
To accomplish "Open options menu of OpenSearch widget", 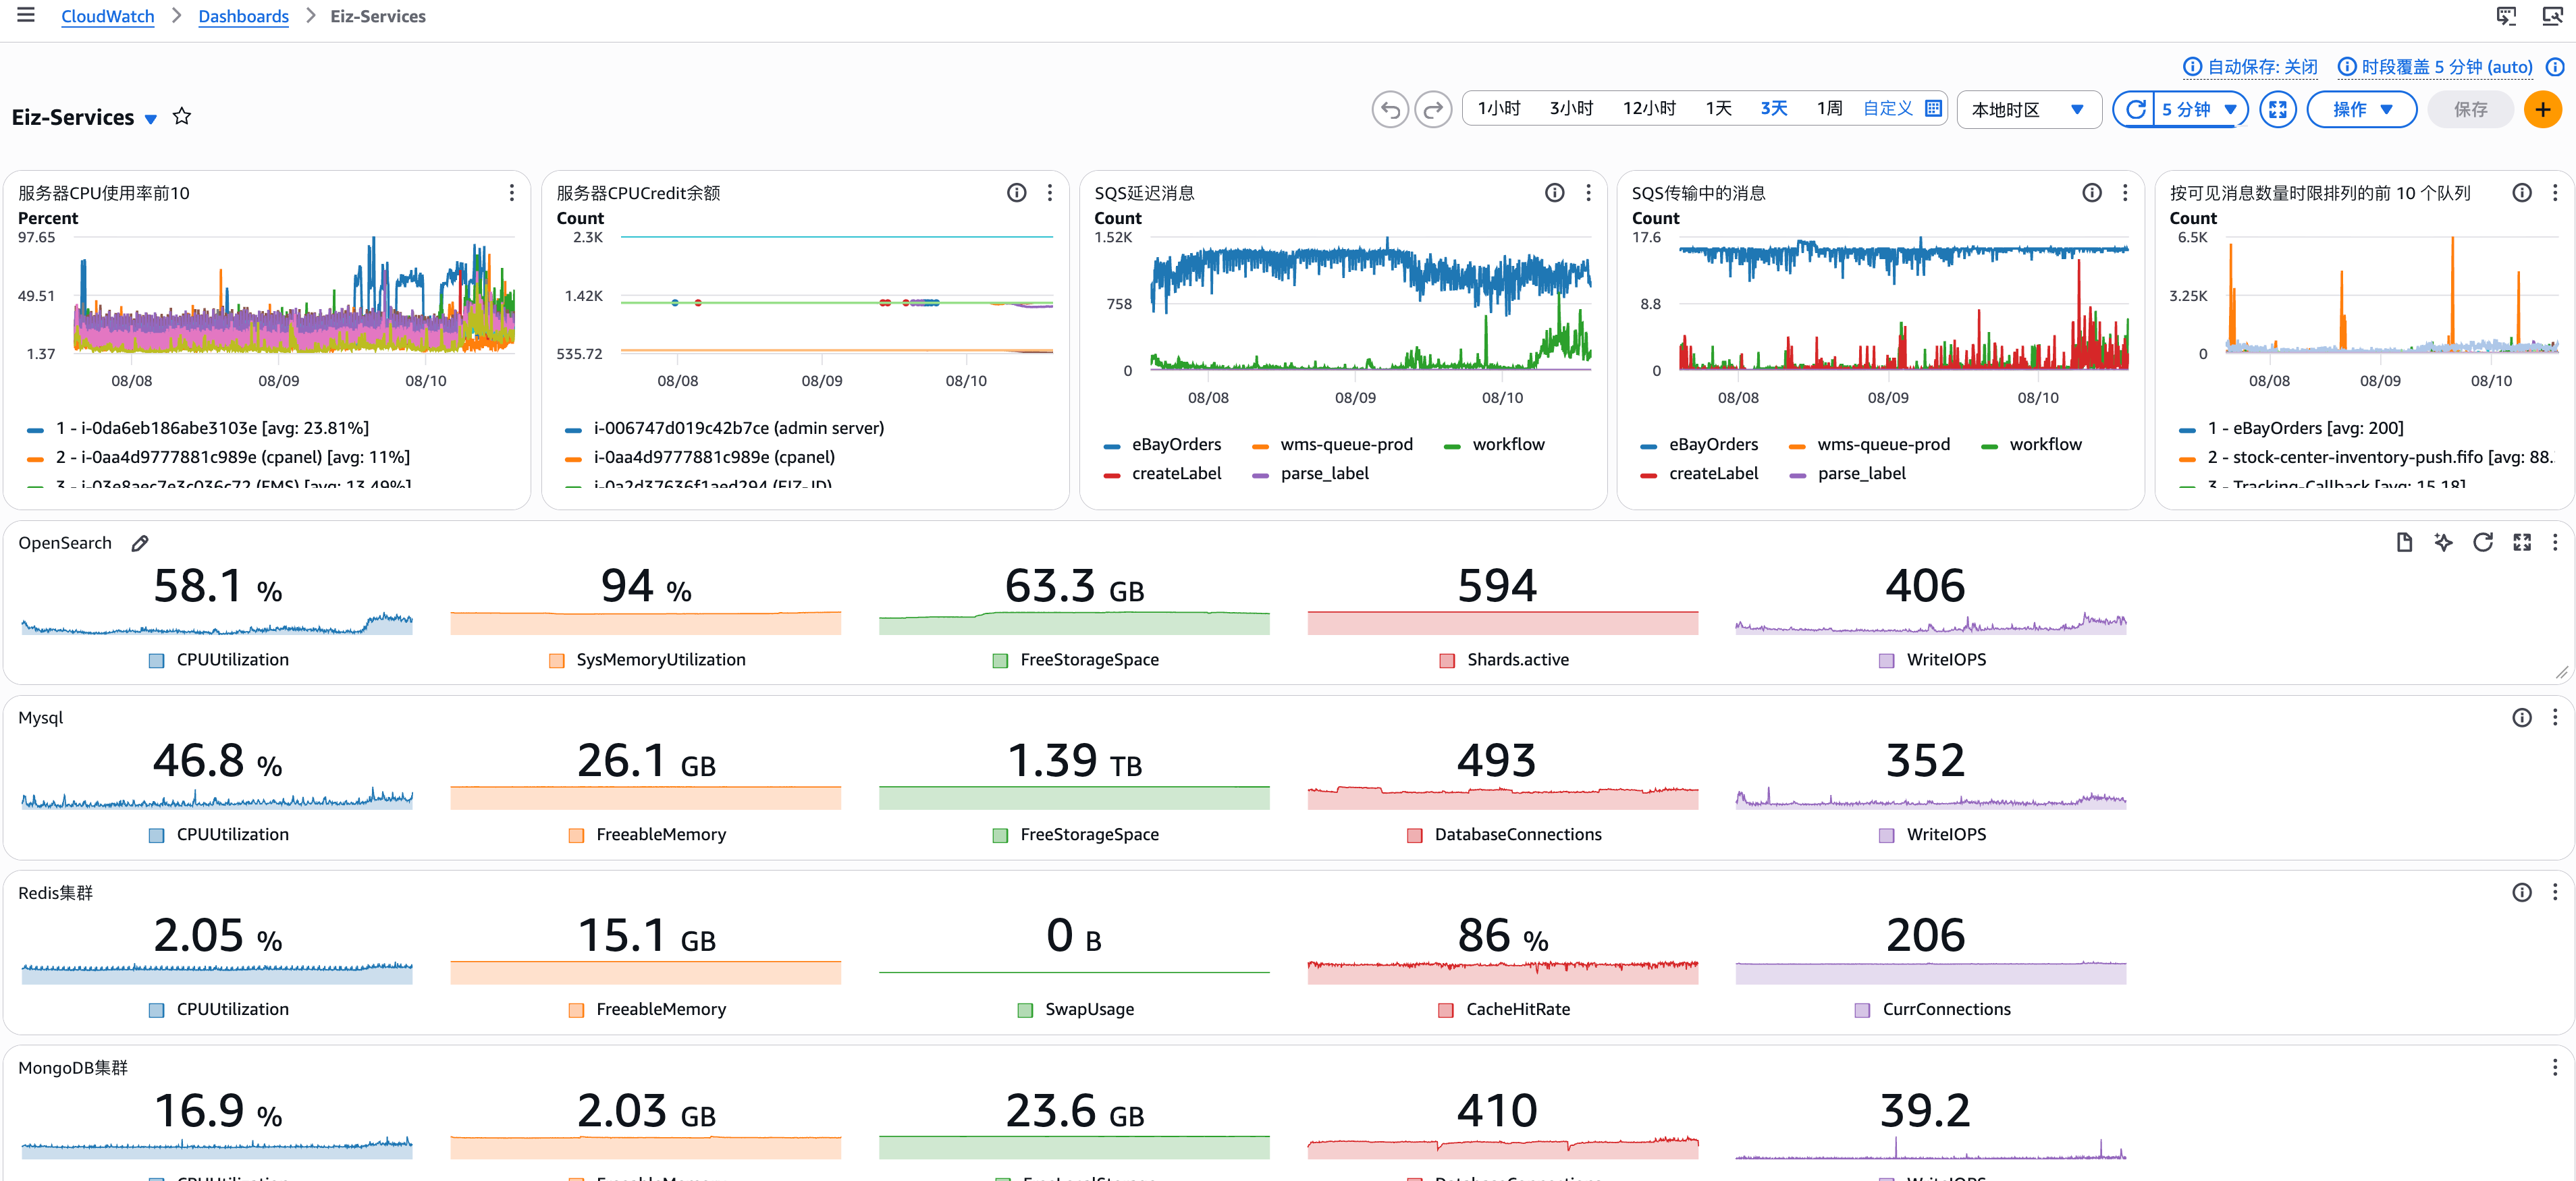I will (2554, 542).
